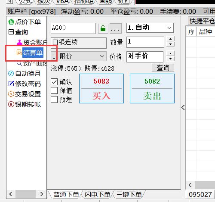The image size is (215, 202).
Task: Click the green 点价下单 icon
Action: point(11,22)
